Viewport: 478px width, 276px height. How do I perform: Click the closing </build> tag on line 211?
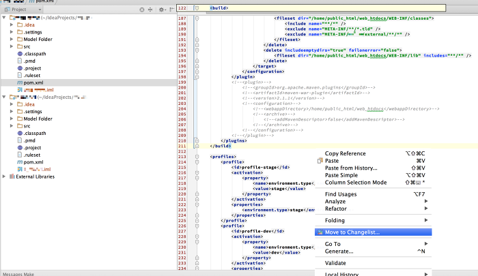coord(221,146)
